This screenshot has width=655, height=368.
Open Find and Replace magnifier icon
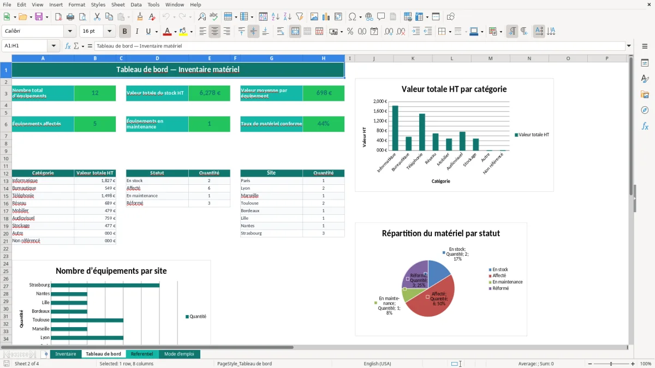[x=202, y=17]
